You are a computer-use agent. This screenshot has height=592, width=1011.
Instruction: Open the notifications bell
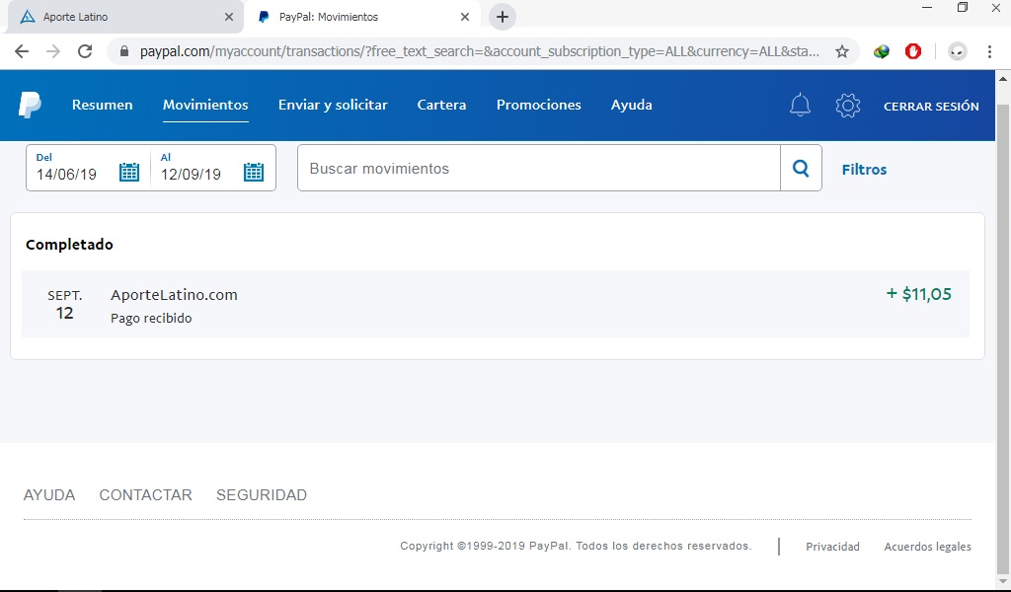(800, 105)
